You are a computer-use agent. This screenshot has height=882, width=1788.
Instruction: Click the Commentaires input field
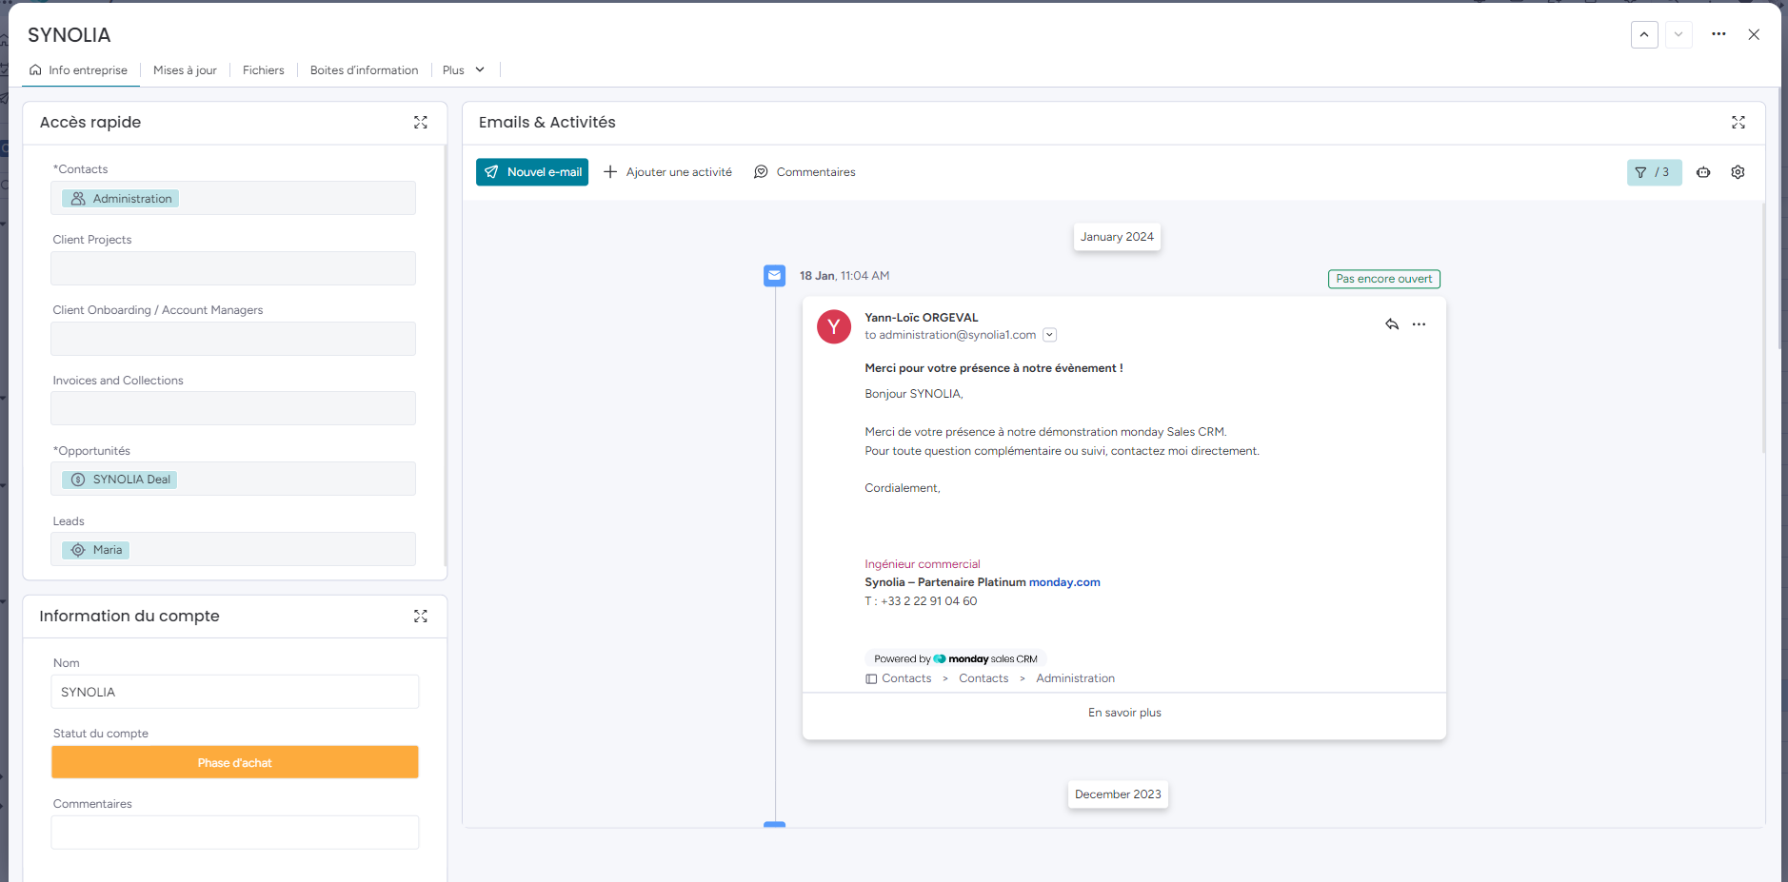(235, 833)
